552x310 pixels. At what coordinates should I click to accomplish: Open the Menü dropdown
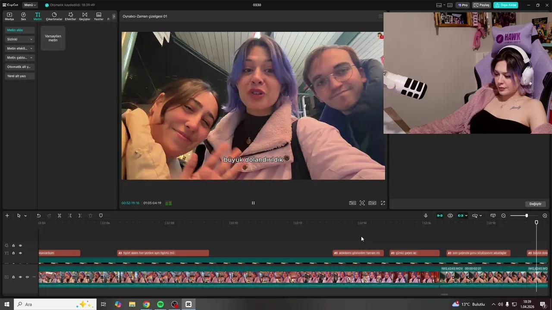click(30, 5)
